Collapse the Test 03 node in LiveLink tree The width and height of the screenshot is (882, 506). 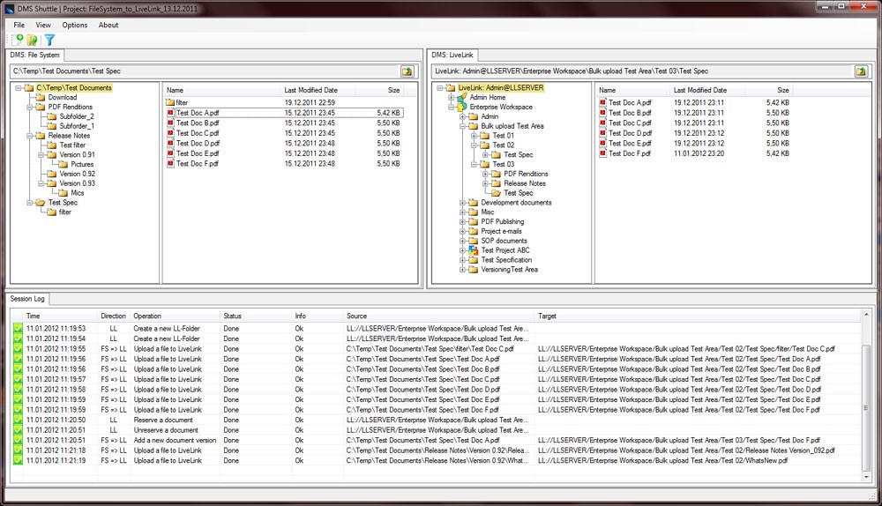pyautogui.click(x=474, y=164)
